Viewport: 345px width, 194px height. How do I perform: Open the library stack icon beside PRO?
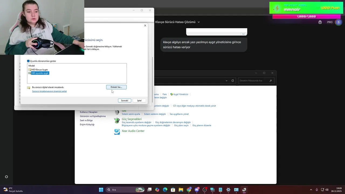click(320, 22)
